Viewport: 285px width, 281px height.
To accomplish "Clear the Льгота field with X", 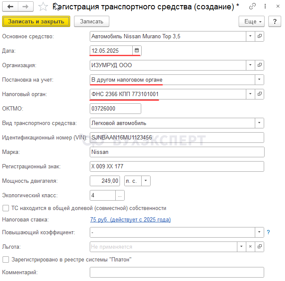I will [x=250, y=247].
